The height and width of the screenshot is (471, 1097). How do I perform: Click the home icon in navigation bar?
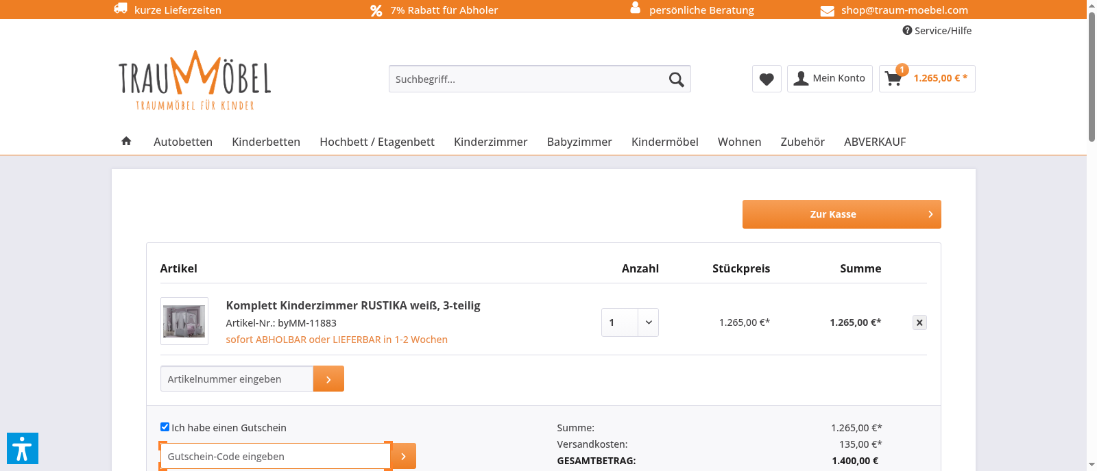click(126, 141)
